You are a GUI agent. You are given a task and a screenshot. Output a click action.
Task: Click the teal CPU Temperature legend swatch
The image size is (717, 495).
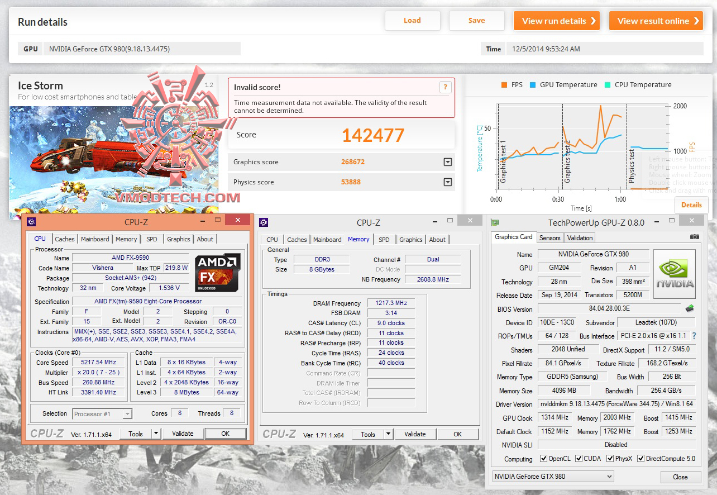click(608, 85)
